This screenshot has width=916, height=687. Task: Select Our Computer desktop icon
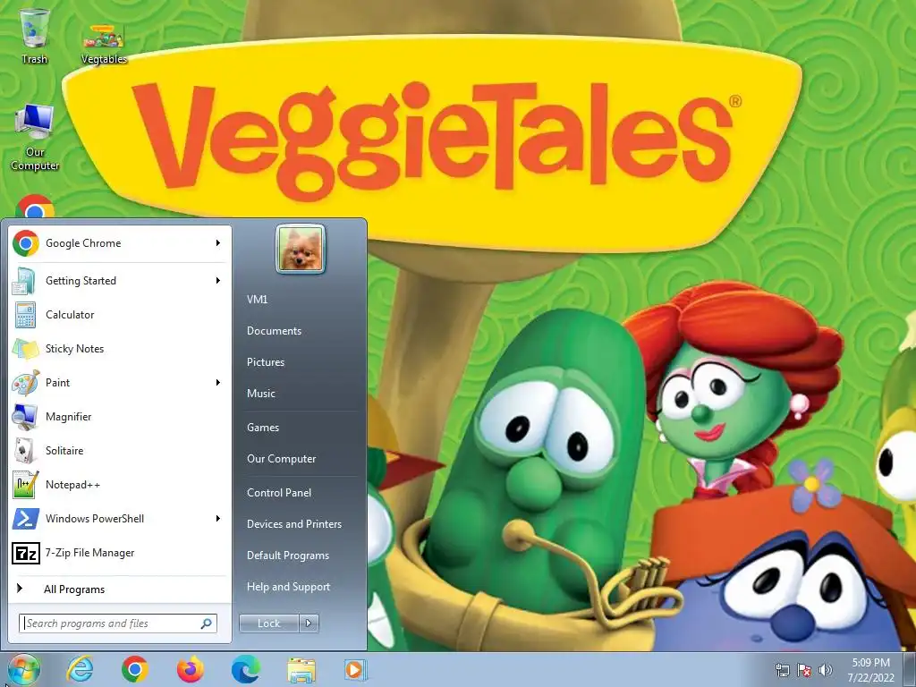click(x=35, y=137)
